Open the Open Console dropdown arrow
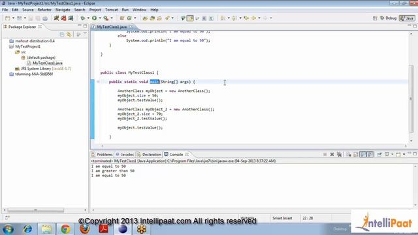This screenshot has height=235, width=418. [x=404, y=154]
